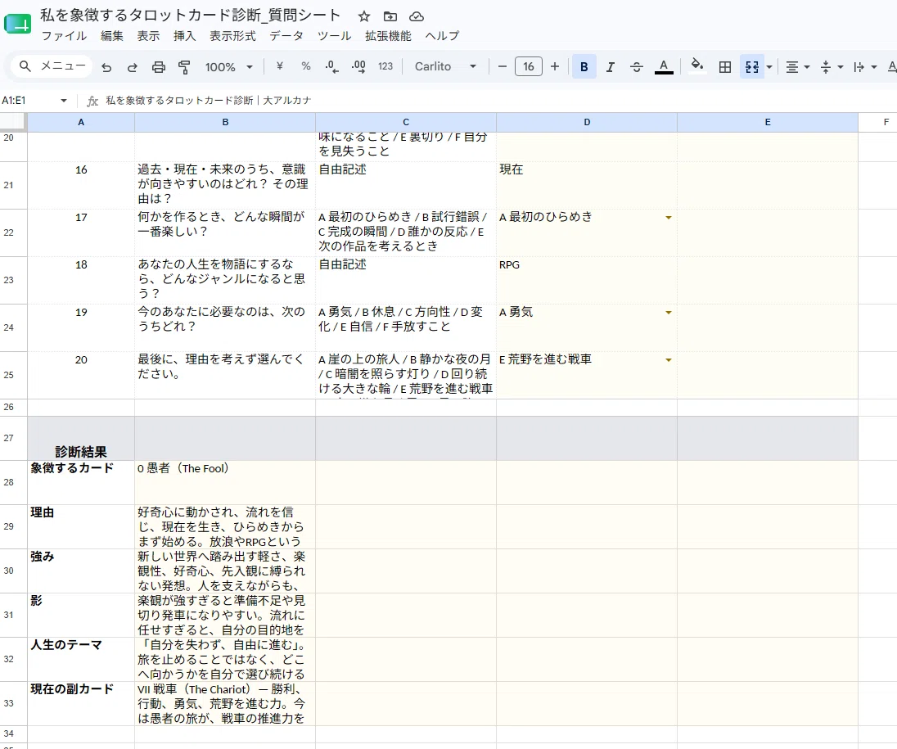
Task: Open dropdown for A 勇気 cell
Action: point(668,313)
